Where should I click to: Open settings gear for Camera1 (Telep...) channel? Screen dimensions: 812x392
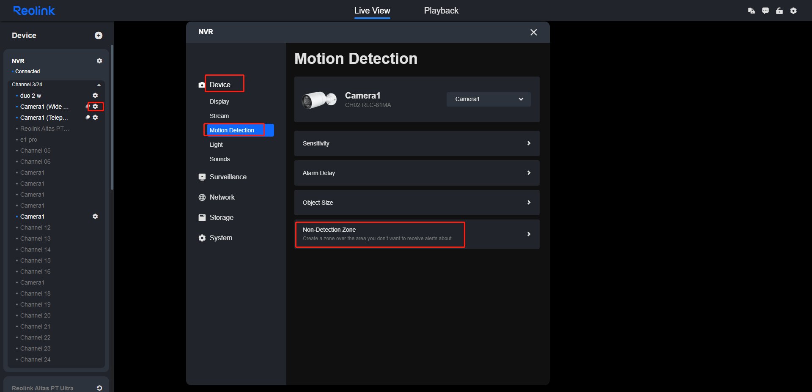pos(95,118)
